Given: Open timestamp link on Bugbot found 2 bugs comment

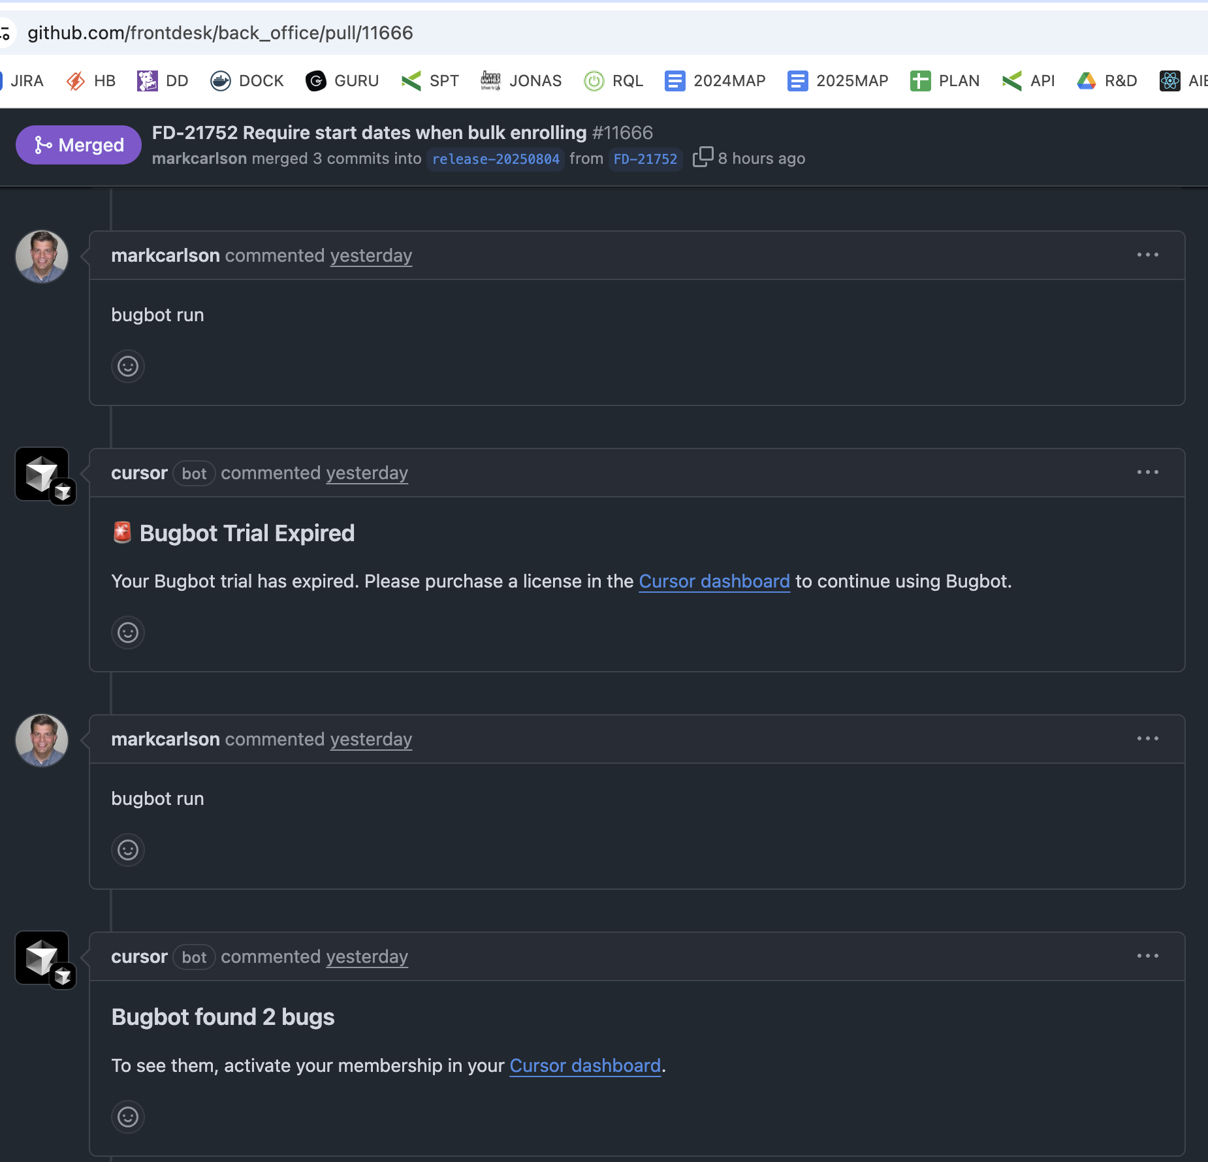Looking at the screenshot, I should (367, 956).
